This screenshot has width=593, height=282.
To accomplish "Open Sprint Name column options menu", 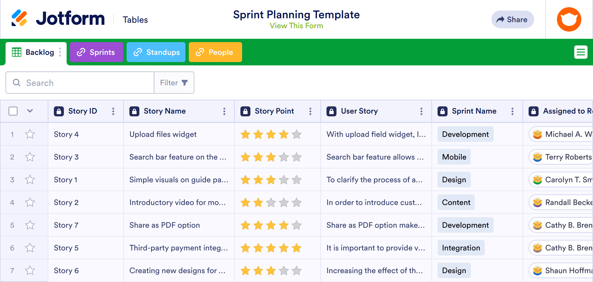I will click(x=512, y=111).
